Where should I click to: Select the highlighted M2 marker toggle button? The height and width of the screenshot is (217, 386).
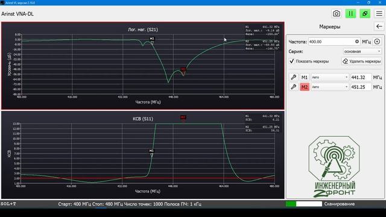coord(305,87)
